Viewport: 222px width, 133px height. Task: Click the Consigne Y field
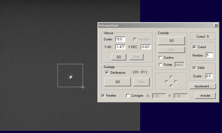click(x=181, y=96)
